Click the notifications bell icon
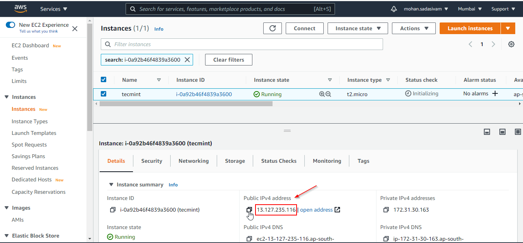 click(394, 9)
